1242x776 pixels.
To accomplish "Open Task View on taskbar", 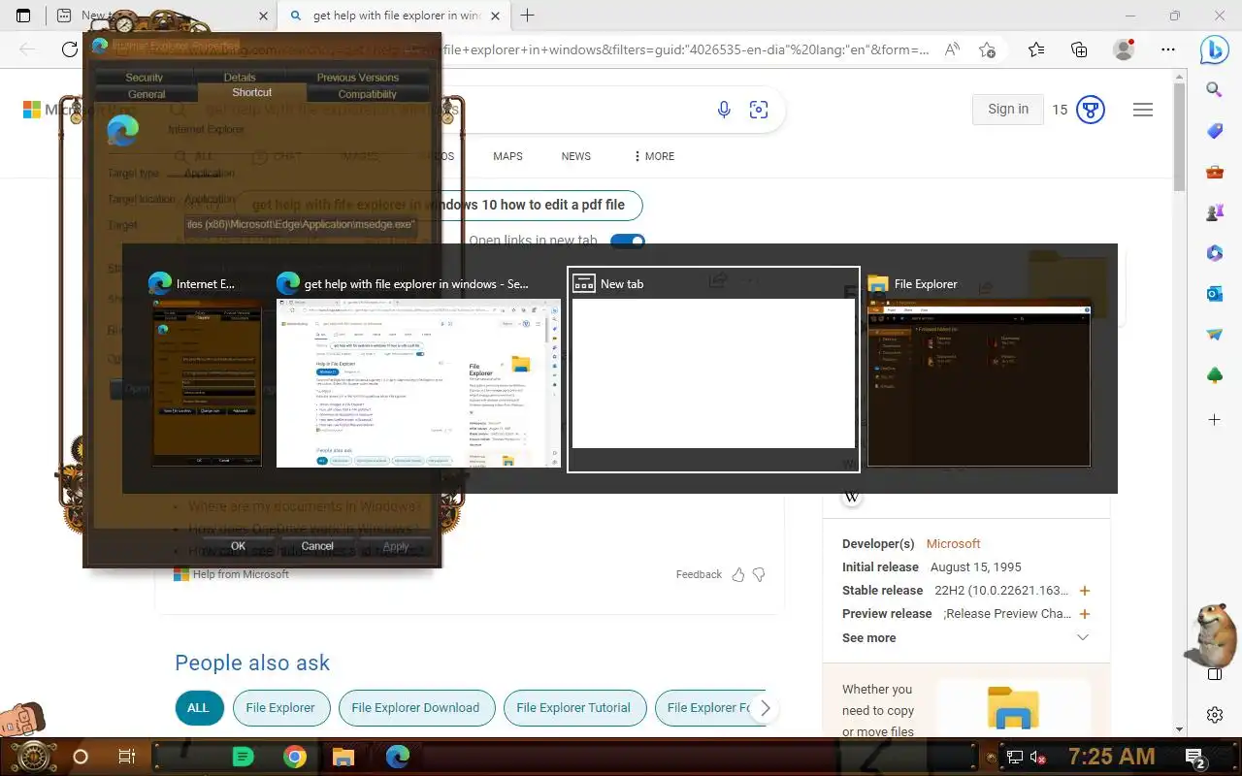I will 126,757.
